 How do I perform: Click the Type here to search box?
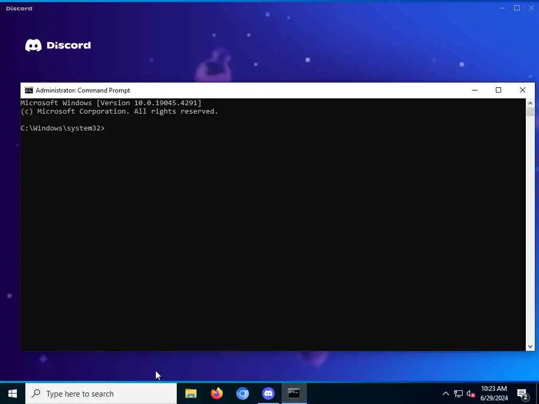101,393
